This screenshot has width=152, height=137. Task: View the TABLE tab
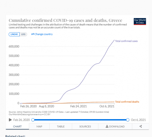point(61,126)
